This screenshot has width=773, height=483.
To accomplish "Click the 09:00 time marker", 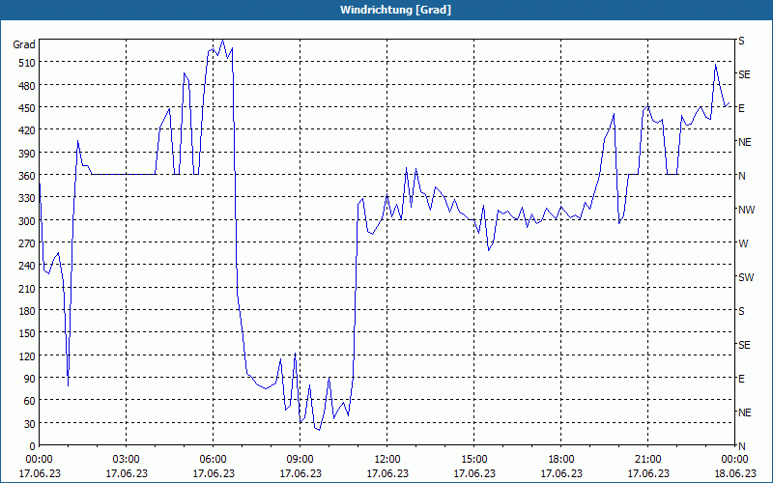I will [301, 460].
